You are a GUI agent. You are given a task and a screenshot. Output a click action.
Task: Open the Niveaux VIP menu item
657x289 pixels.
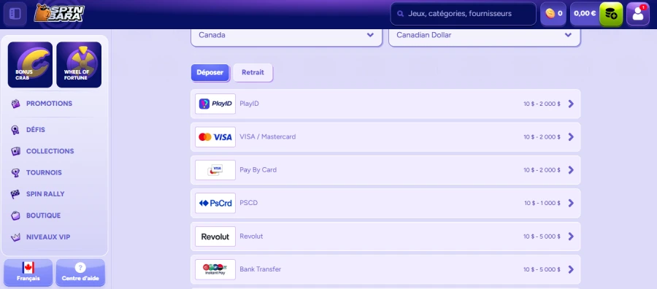(x=48, y=237)
